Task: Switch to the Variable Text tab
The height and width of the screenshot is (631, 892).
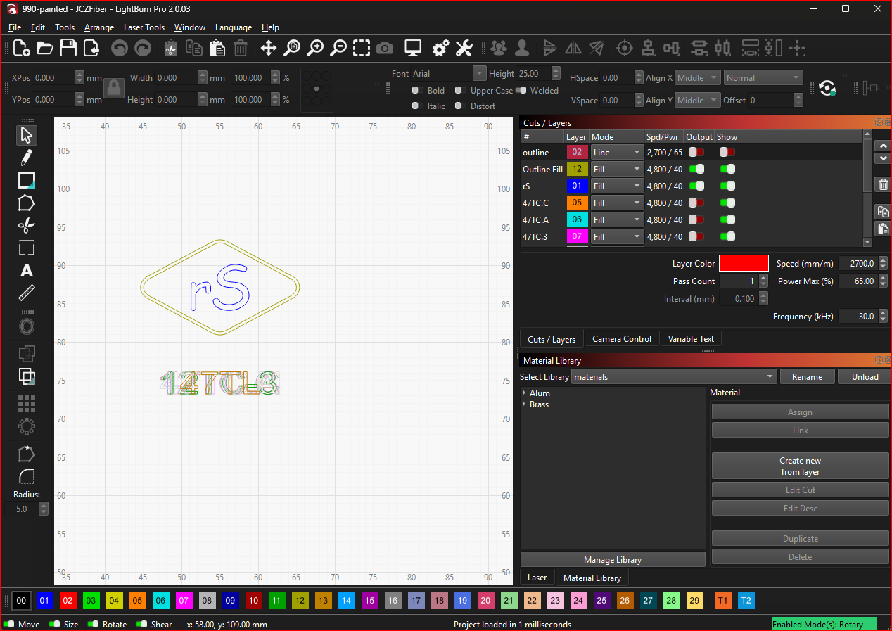Action: pyautogui.click(x=691, y=339)
